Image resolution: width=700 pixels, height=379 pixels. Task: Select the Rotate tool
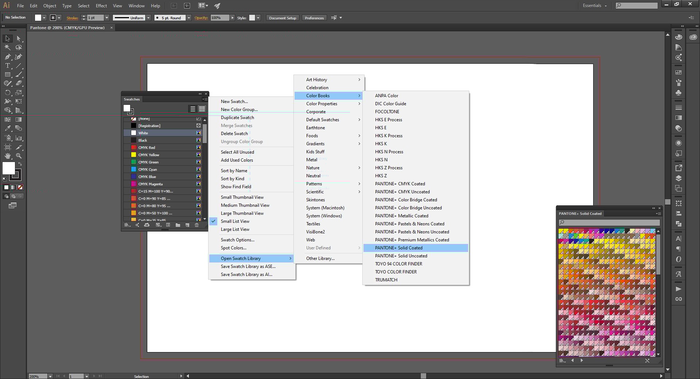pyautogui.click(x=7, y=92)
